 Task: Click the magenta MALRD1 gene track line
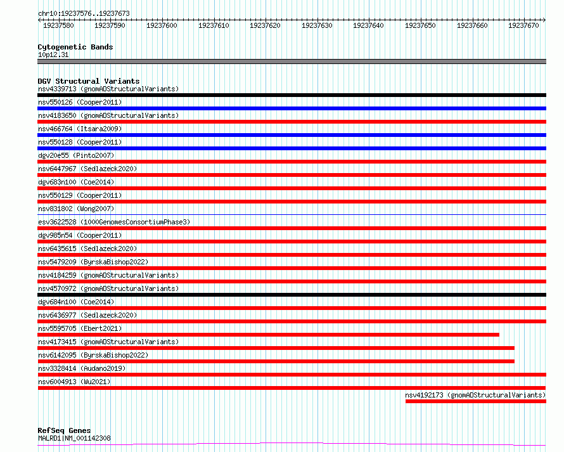pos(292,444)
